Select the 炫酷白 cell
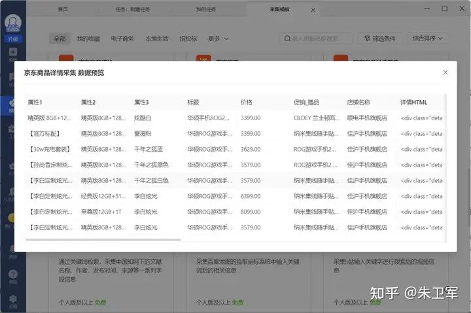Image resolution: width=471 pixels, height=313 pixels. pyautogui.click(x=143, y=118)
